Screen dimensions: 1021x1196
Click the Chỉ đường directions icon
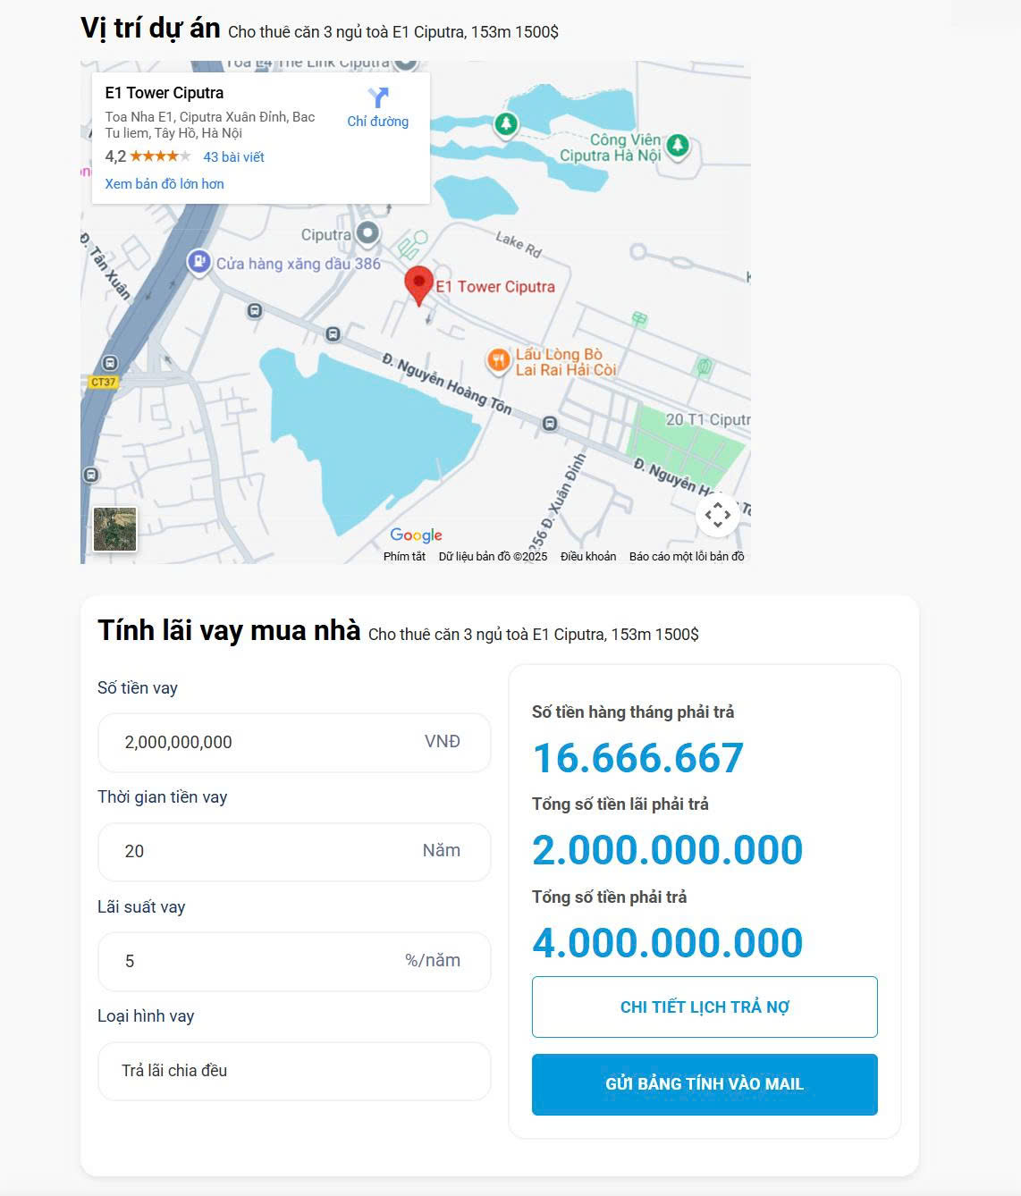[377, 98]
